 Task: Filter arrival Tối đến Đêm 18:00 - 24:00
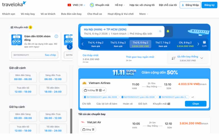click(53, 129)
